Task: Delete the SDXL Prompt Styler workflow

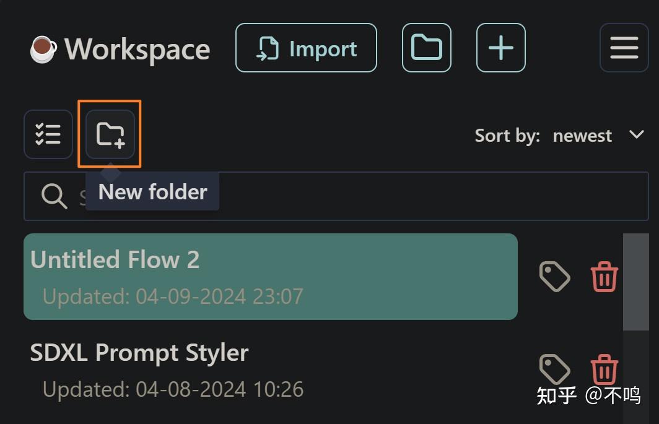Action: [604, 370]
